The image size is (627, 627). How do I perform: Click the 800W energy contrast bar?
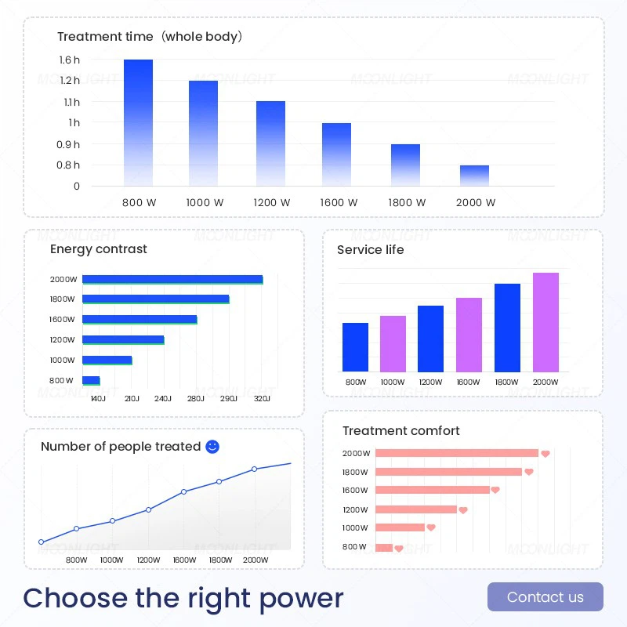[91, 381]
